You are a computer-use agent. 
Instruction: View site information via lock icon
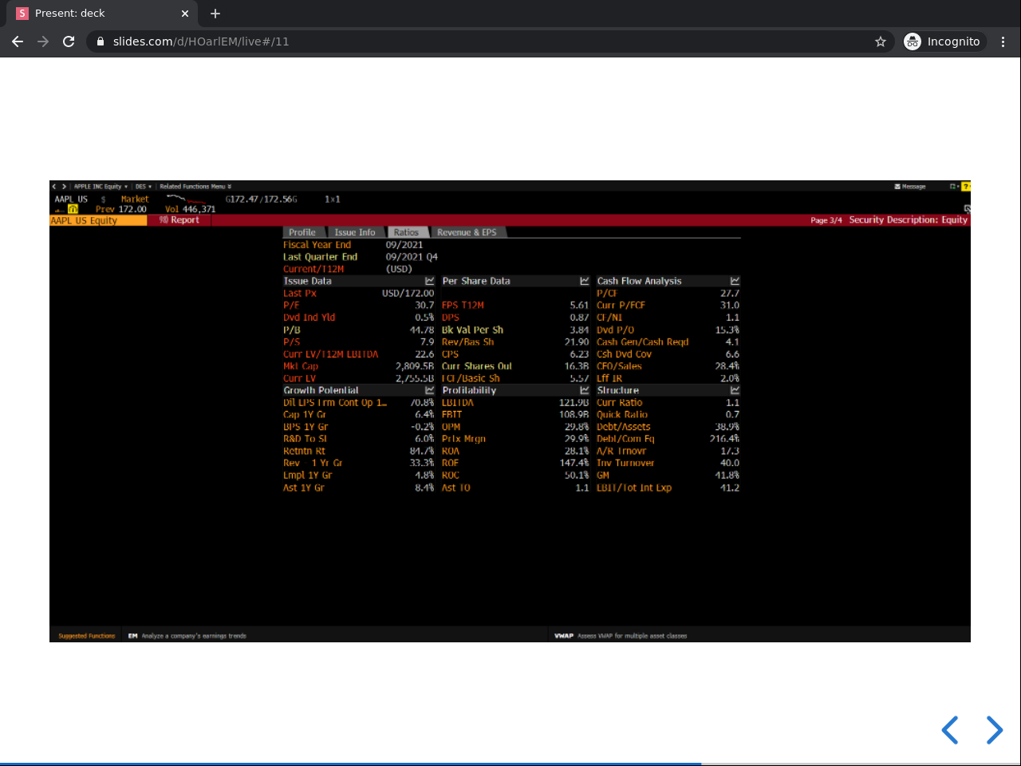pos(101,41)
